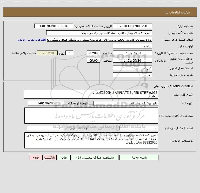The image size is (200, 193).
Task: Click label 'نام دستگاه خریدار:'
Action: (x=181, y=33)
